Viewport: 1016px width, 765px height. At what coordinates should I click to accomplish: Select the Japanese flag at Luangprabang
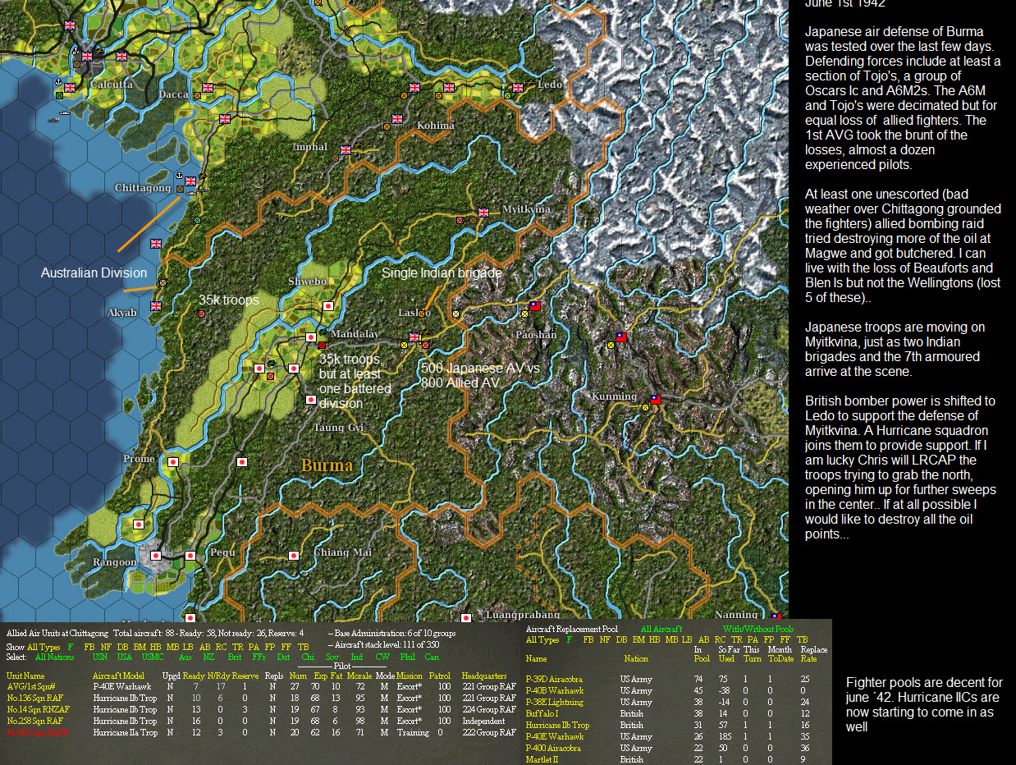(466, 618)
